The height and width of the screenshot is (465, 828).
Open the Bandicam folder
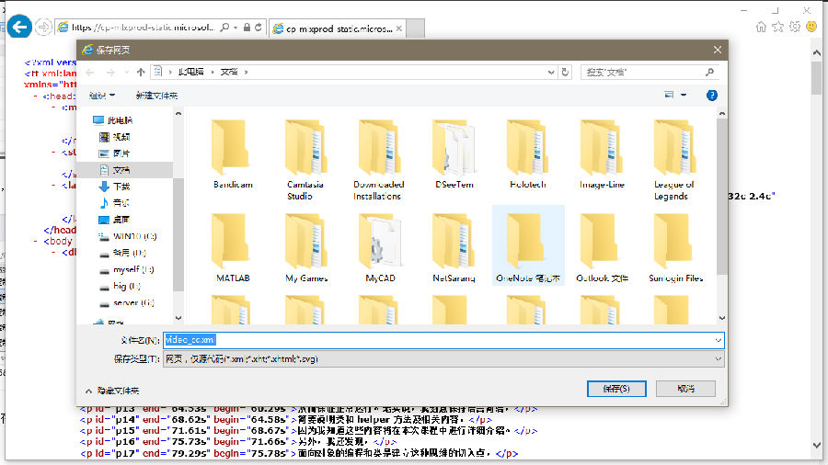(233, 154)
